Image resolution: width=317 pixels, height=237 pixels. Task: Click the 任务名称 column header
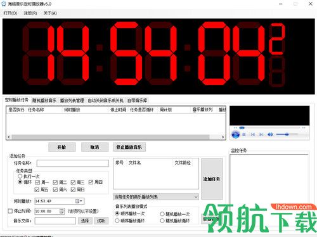pyautogui.click(x=36, y=110)
